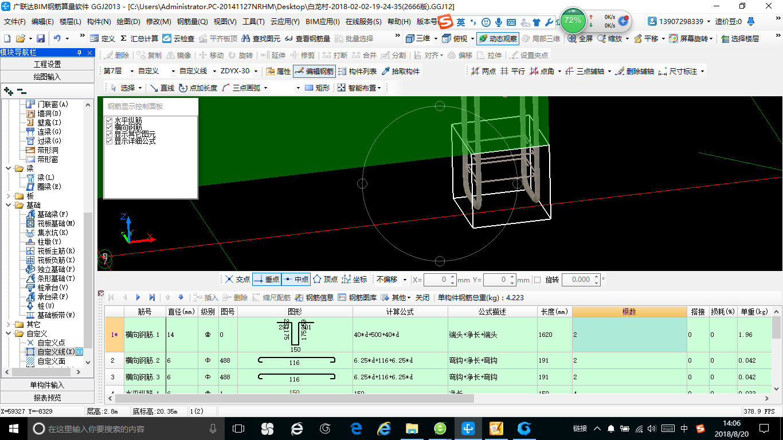Toggle 垂点 perpendicular snap
Image resolution: width=783 pixels, height=440 pixels.
coord(266,280)
